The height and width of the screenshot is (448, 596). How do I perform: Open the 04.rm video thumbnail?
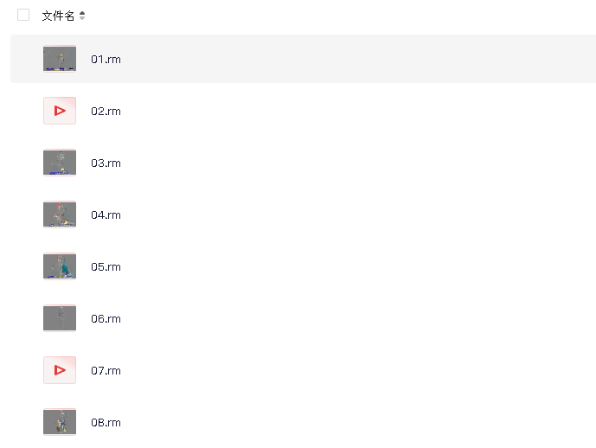click(x=60, y=214)
